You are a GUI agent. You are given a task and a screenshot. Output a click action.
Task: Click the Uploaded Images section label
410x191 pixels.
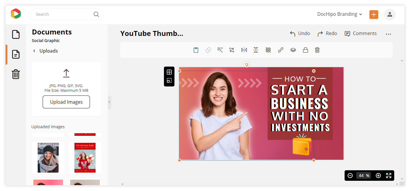point(48,127)
